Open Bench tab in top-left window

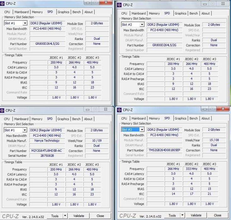[76, 12]
